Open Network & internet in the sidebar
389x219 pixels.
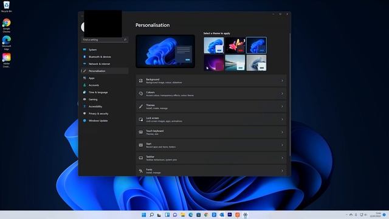click(105, 64)
